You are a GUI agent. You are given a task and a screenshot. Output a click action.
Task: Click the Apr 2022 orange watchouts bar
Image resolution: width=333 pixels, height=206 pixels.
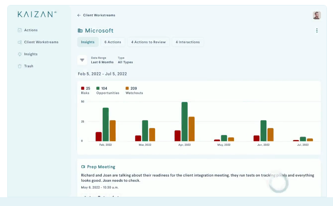pyautogui.click(x=191, y=129)
